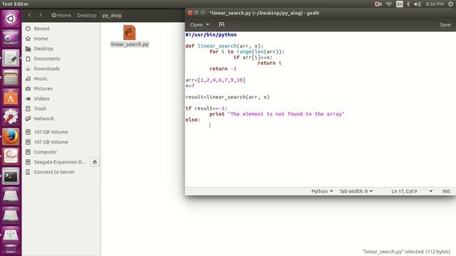
Task: Open the line and column position dropdown
Action: pos(412,191)
